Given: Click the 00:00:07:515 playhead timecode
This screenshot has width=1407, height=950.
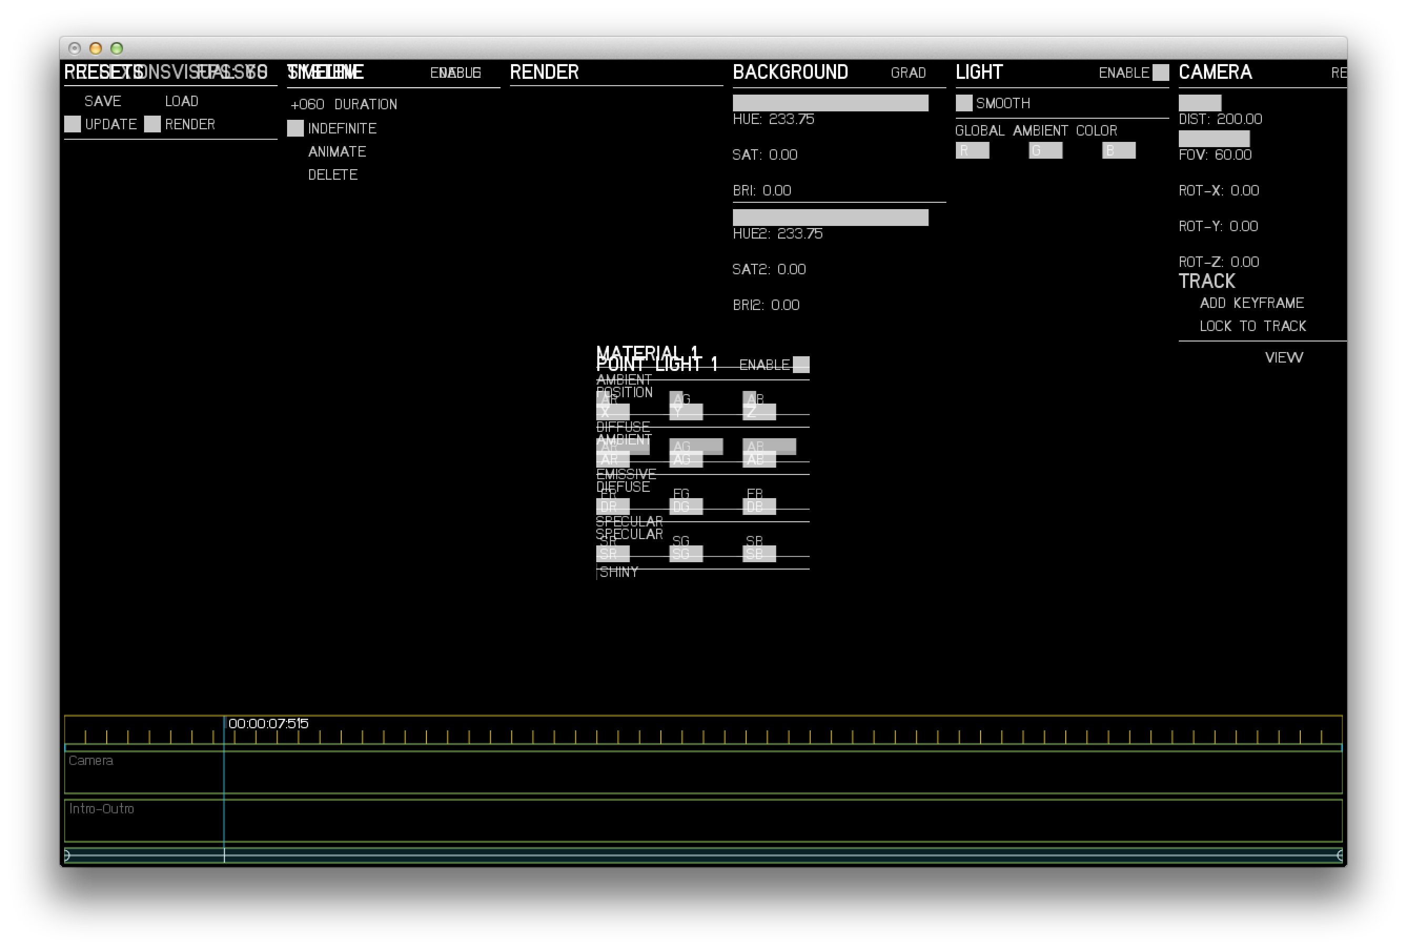Looking at the screenshot, I should 268,724.
